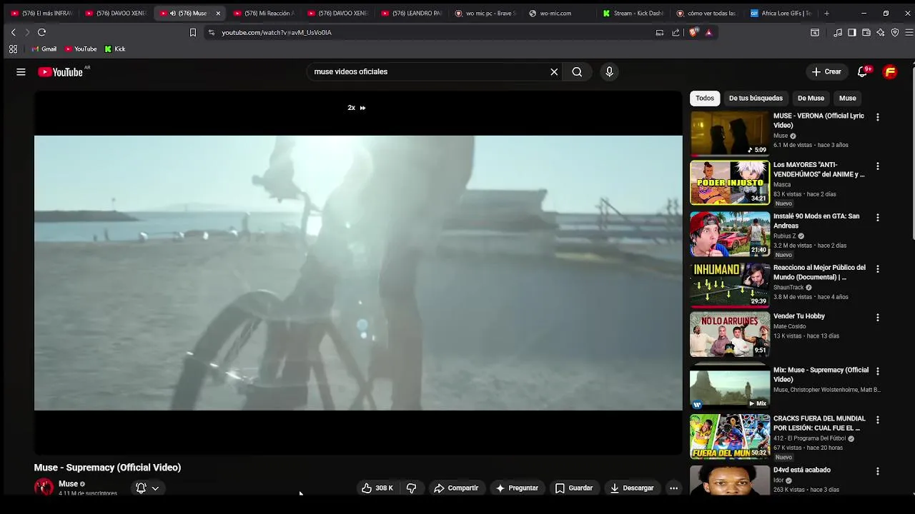Open Leo AI sparkle icon
The image size is (915, 514).
[881, 32]
